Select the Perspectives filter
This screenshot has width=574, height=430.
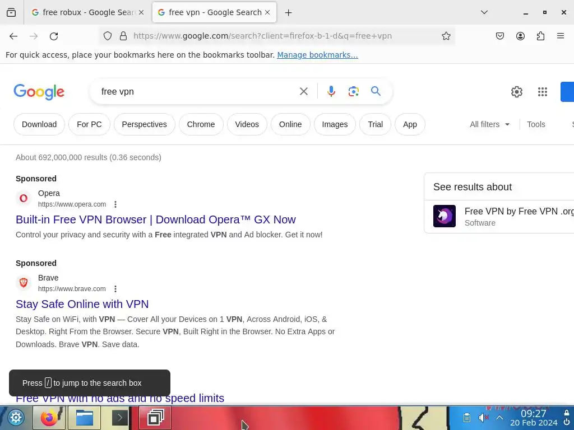click(144, 124)
